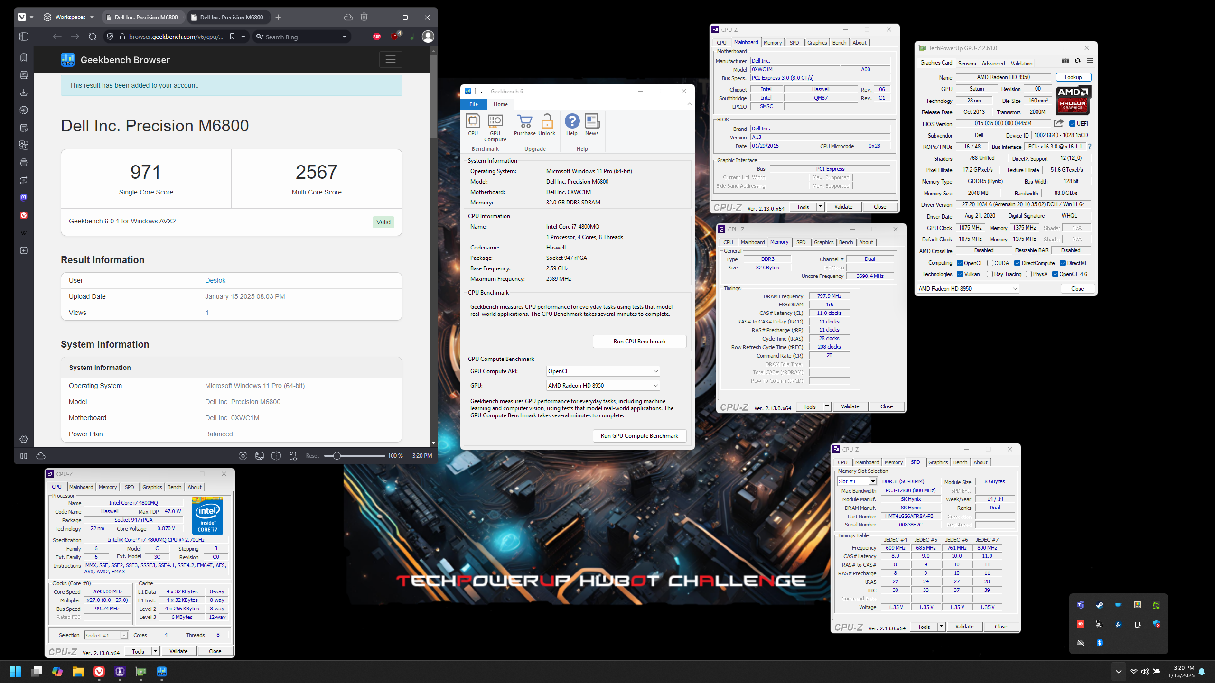
Task: Open the File tab in Geekbench 6
Action: [x=474, y=104]
